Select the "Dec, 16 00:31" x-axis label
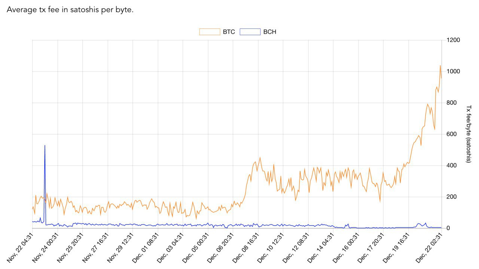 [x=347, y=248]
